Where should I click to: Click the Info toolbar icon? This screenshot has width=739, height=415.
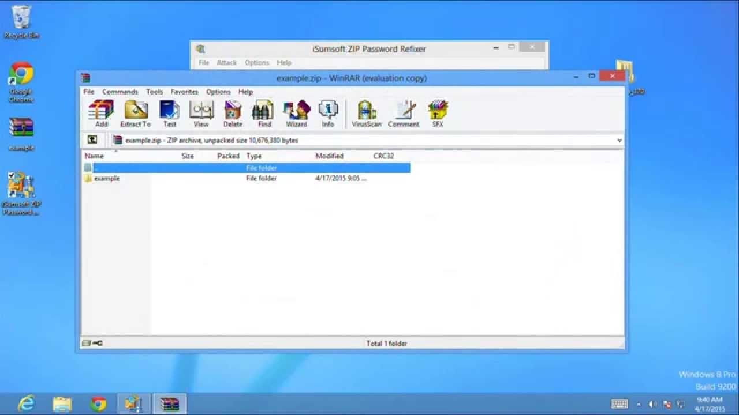tap(328, 114)
